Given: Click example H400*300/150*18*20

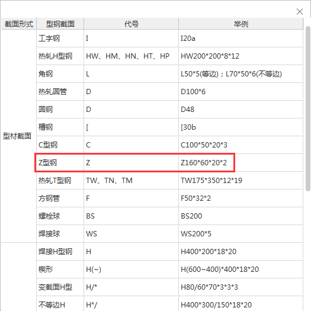Looking at the screenshot, I should click(216, 304).
